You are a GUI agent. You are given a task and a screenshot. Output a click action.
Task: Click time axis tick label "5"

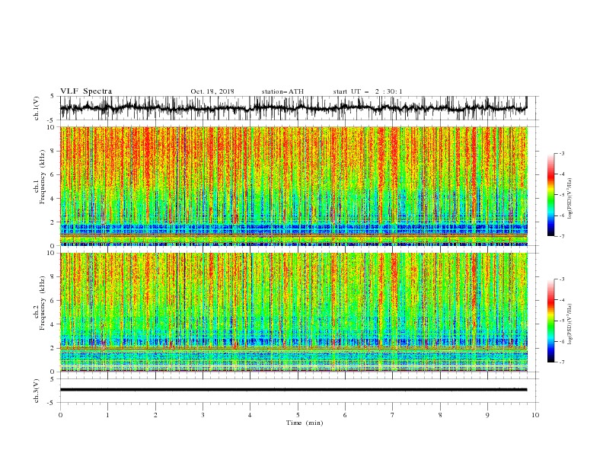(x=298, y=415)
